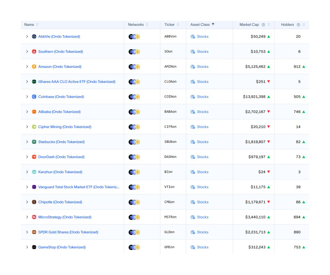Click the $2,231,713 market cap value
330x275 pixels.
tap(255, 232)
